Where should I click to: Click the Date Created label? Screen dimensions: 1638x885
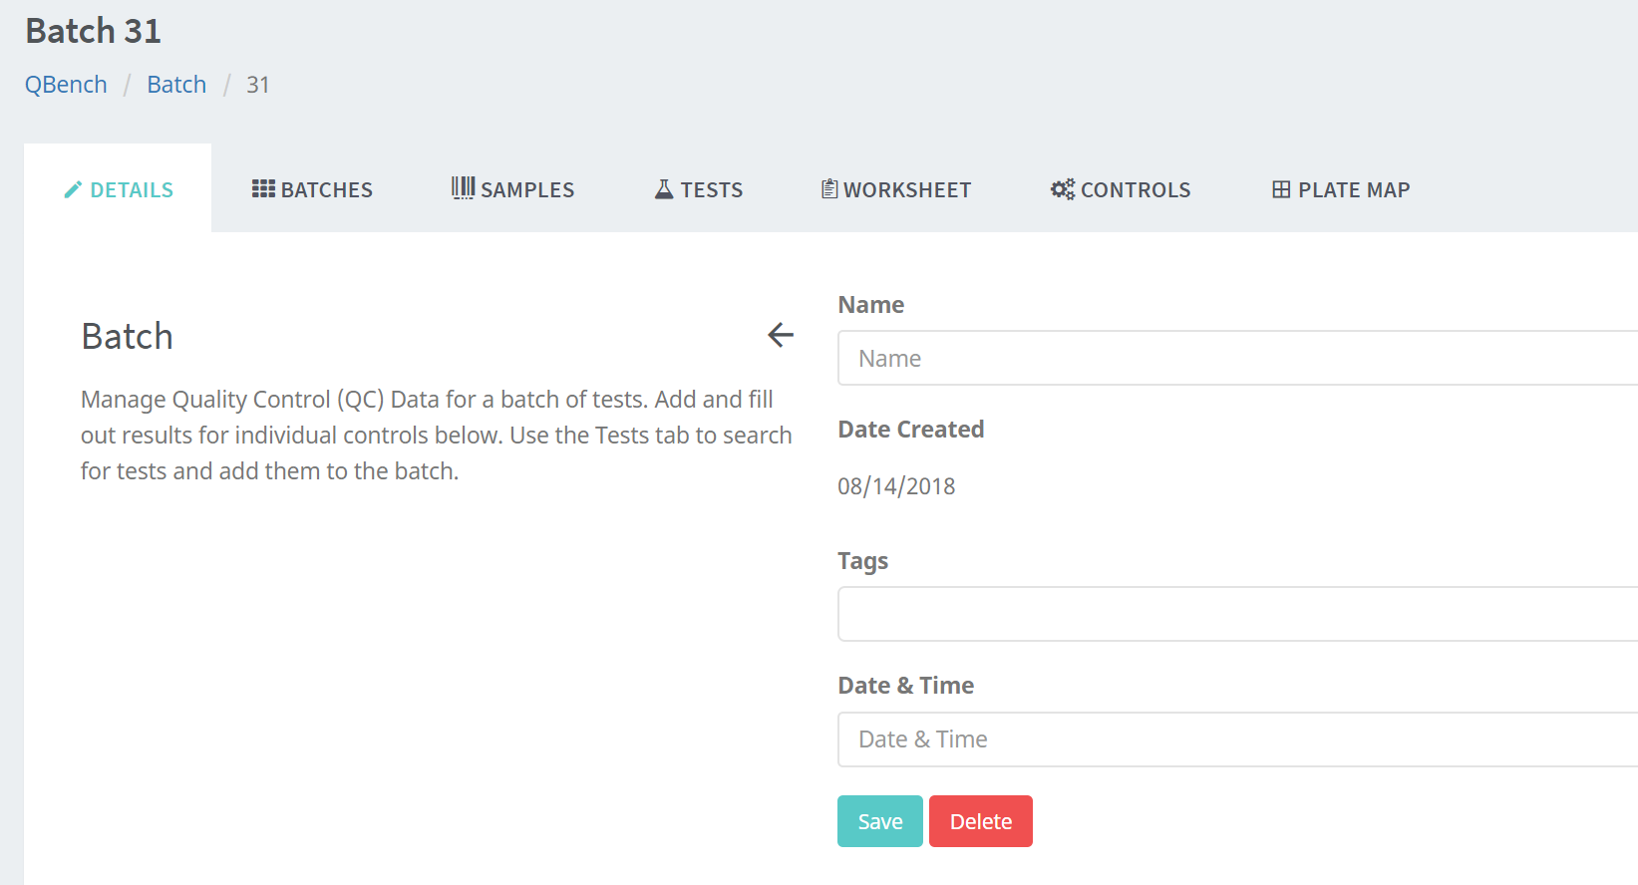pos(910,430)
